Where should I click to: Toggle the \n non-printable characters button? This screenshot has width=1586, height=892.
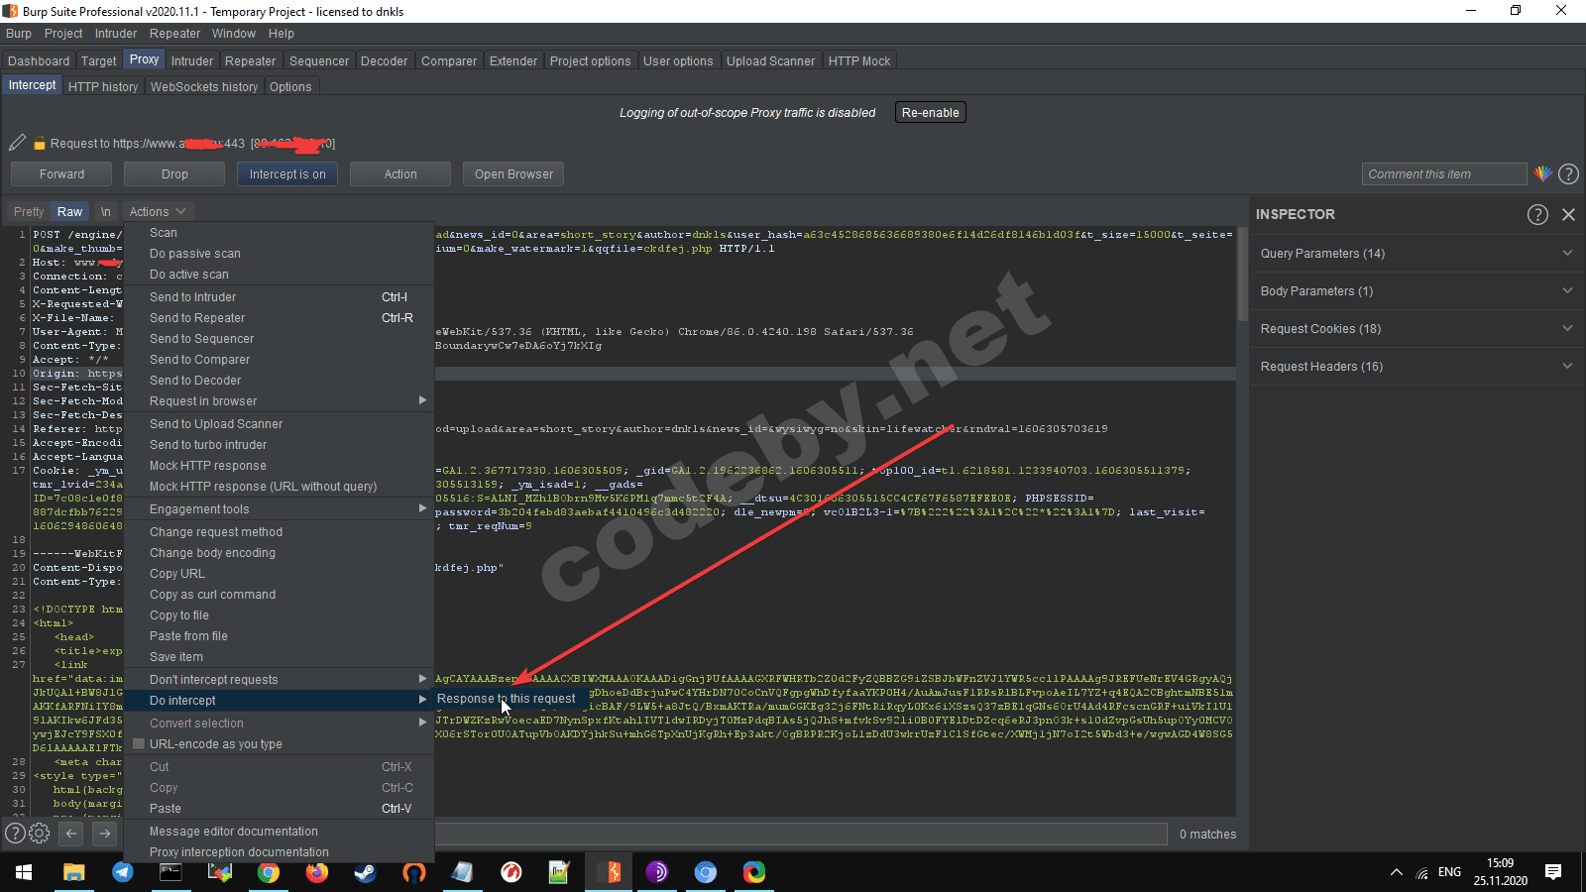click(x=105, y=212)
